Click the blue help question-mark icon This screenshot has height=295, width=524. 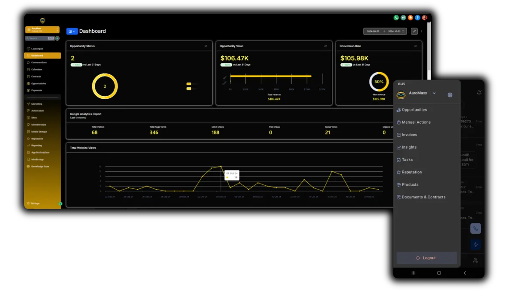(417, 18)
